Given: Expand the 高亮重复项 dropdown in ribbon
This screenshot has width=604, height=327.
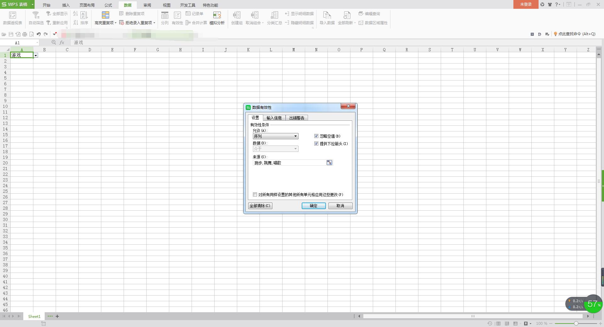Looking at the screenshot, I should pyautogui.click(x=115, y=23).
